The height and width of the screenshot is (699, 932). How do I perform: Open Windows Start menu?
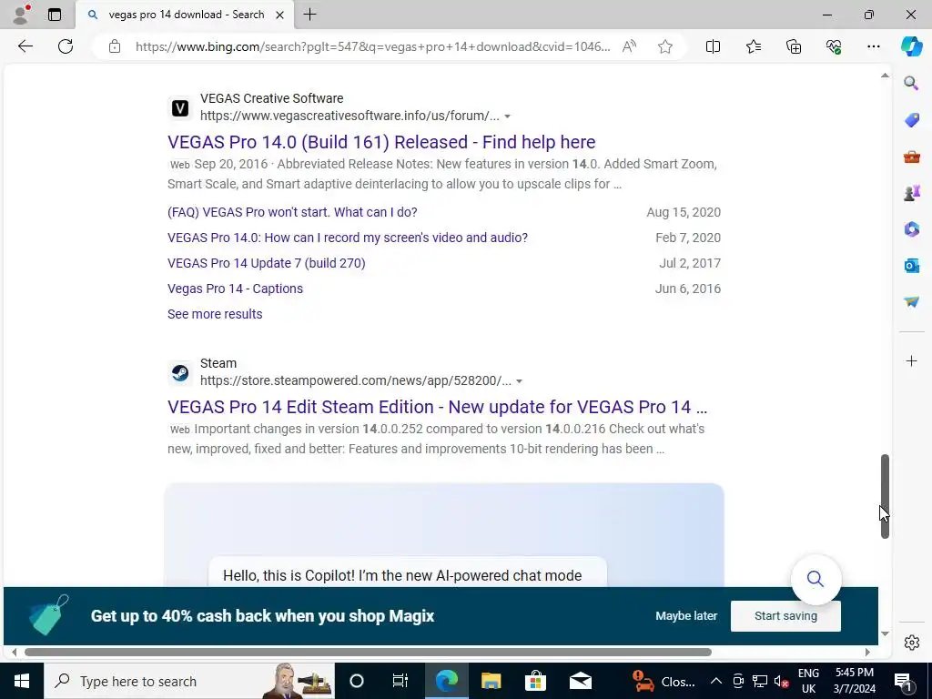coord(22,681)
